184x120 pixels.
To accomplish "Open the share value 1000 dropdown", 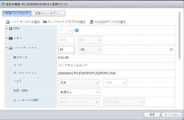I will point(115,83).
